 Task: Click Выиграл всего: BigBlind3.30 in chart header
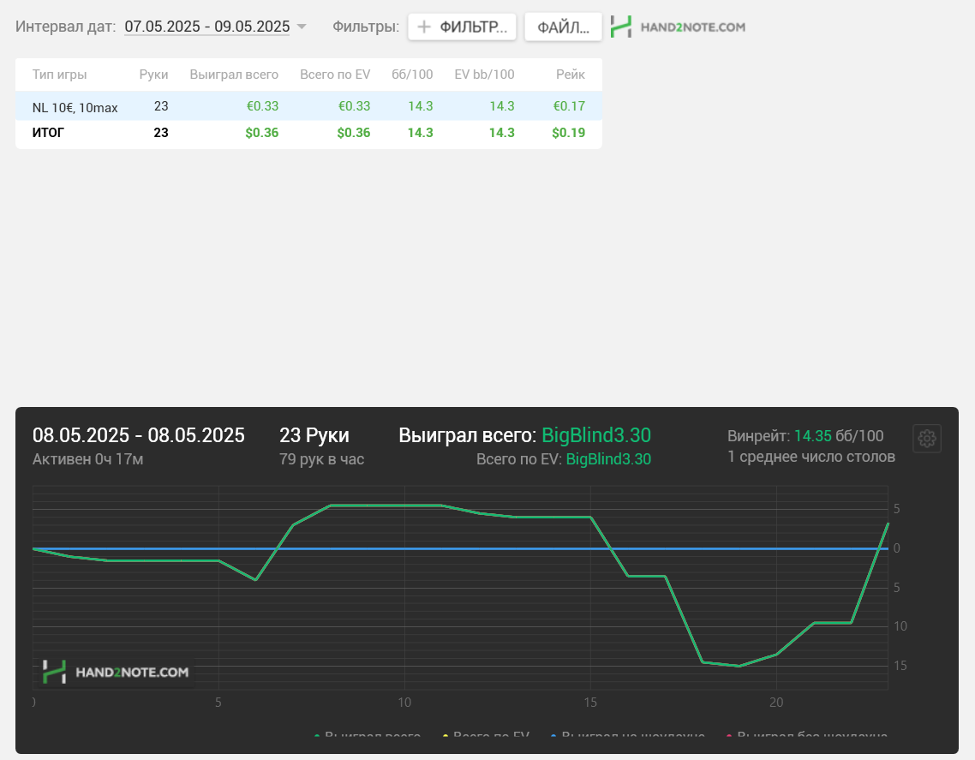[525, 435]
